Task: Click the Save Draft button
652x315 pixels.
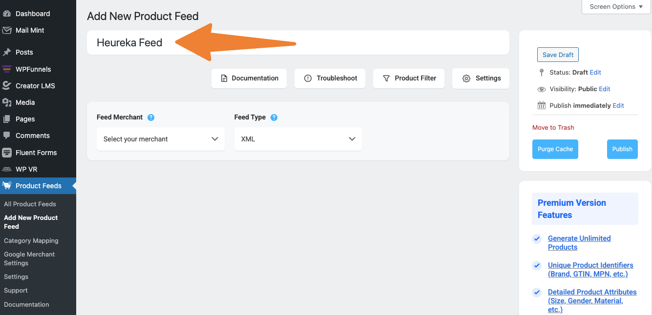Action: [558, 55]
